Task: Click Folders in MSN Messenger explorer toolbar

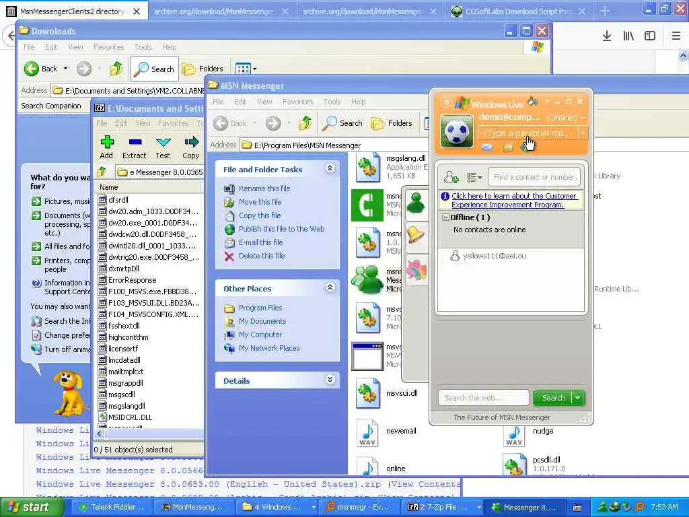Action: coord(391,123)
